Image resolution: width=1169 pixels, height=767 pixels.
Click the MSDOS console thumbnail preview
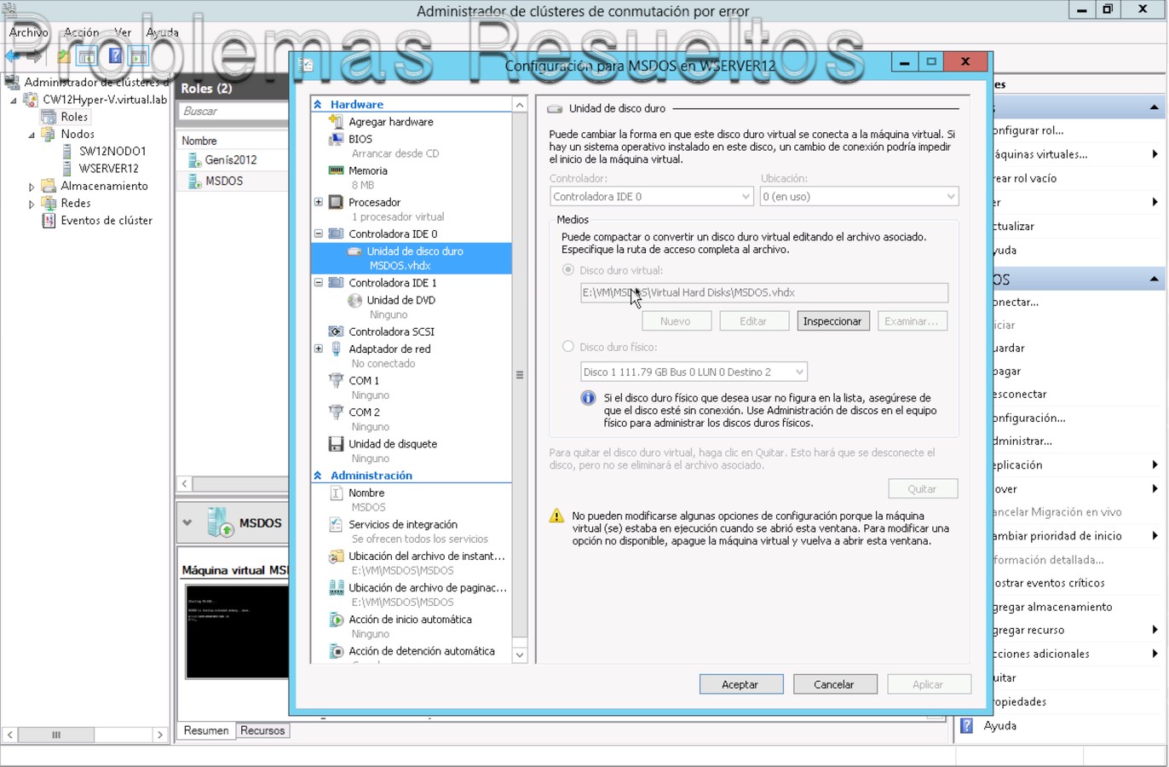coord(237,631)
